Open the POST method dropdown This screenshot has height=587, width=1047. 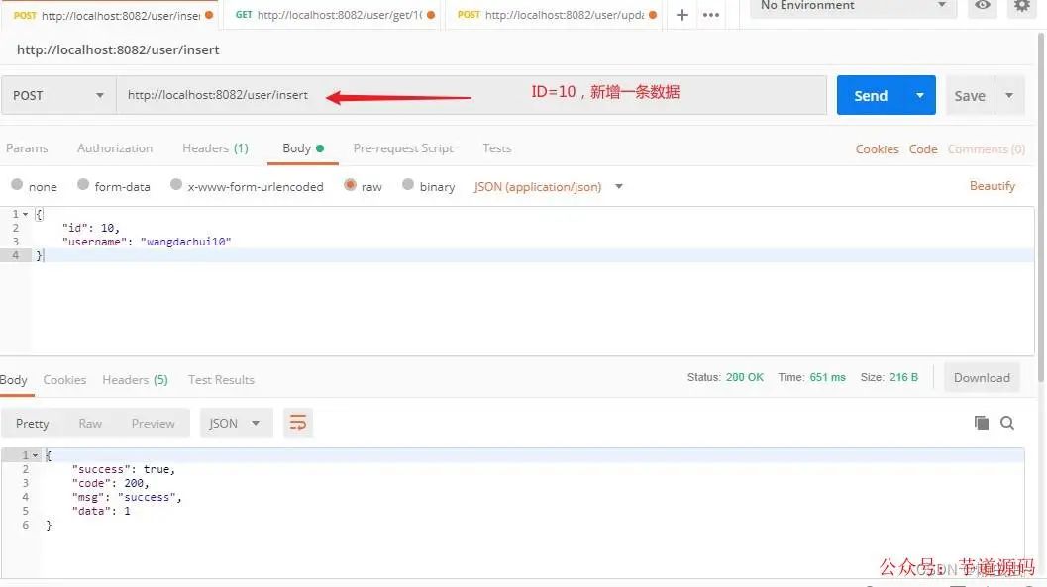point(58,95)
